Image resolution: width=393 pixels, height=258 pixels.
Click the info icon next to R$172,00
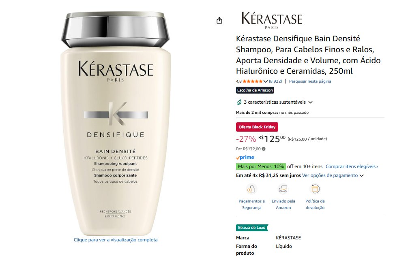(264, 149)
